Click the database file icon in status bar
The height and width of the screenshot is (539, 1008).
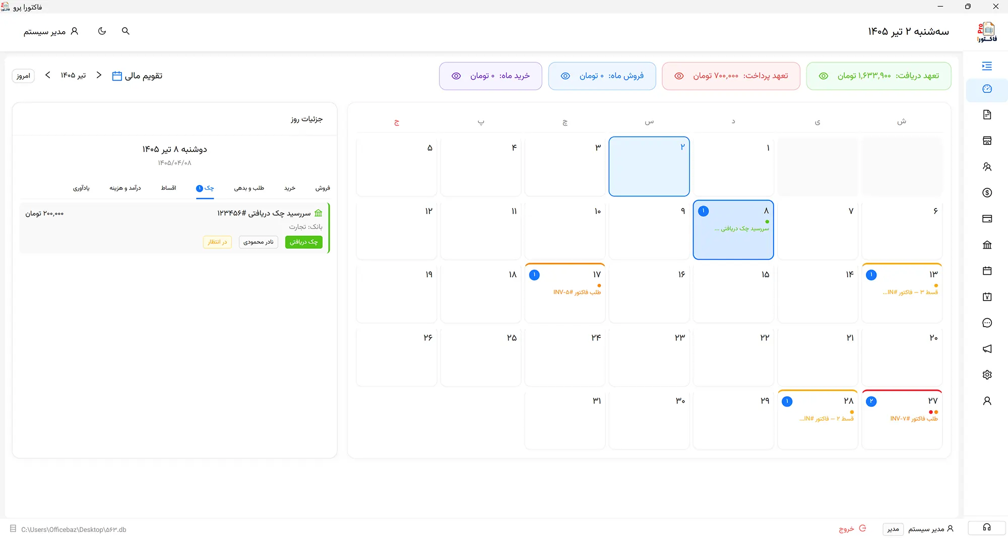point(13,529)
